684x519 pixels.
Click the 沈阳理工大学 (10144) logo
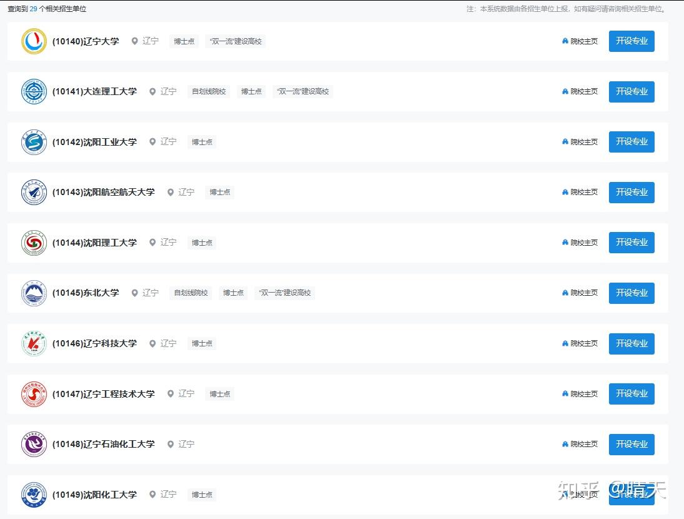click(34, 243)
